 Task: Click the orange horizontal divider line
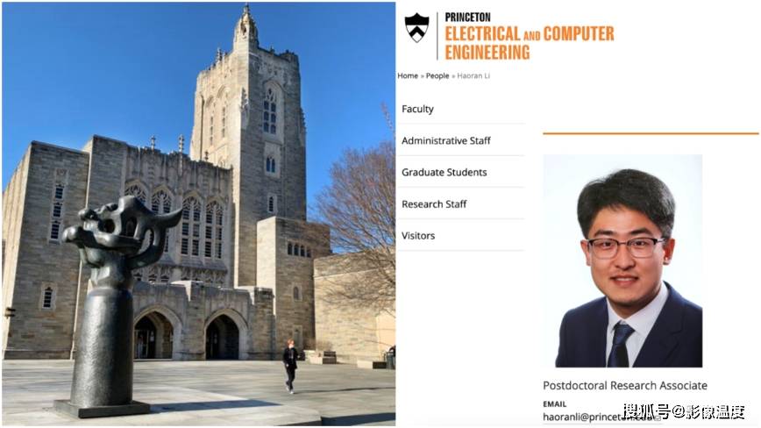tap(651, 133)
